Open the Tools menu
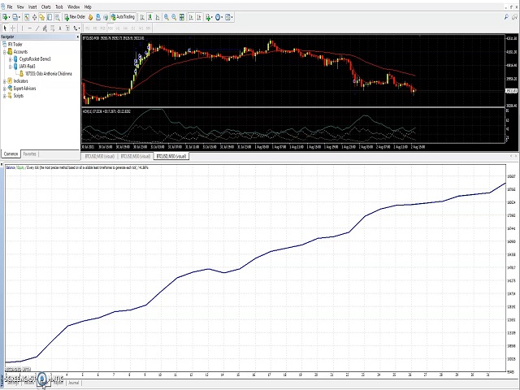This screenshot has width=520, height=390. (59, 6)
